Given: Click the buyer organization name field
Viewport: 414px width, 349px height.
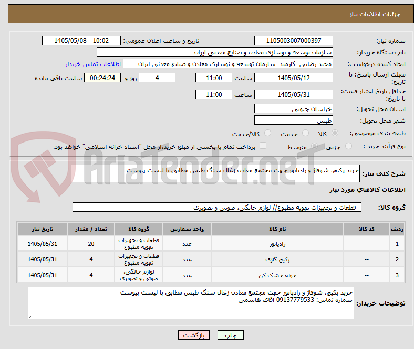Looking at the screenshot, I should tap(215, 52).
